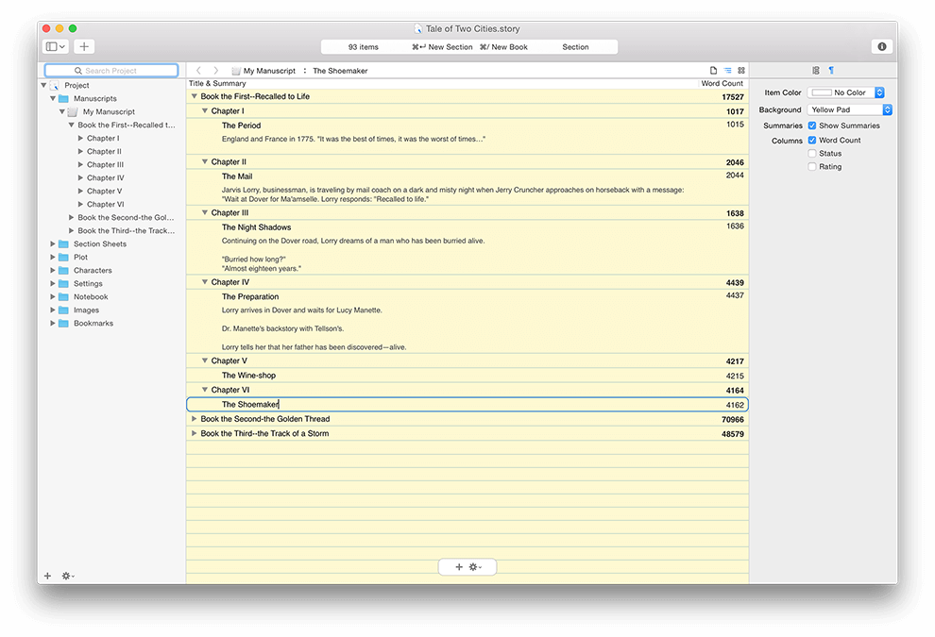The image size is (935, 637).
Task: Click the Project file icon in sidebar
Action: (x=54, y=85)
